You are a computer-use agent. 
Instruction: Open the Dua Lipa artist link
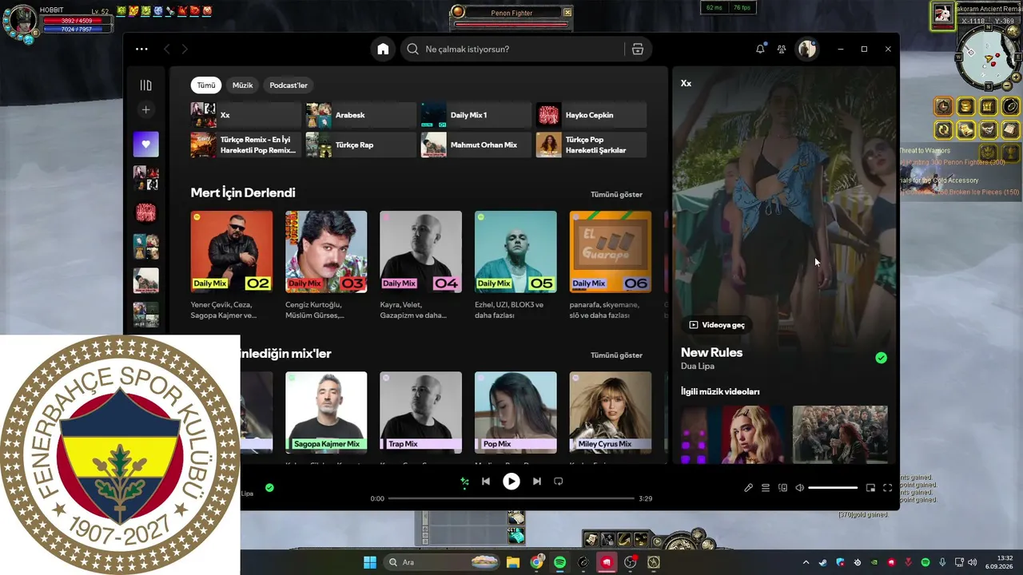pyautogui.click(x=698, y=367)
